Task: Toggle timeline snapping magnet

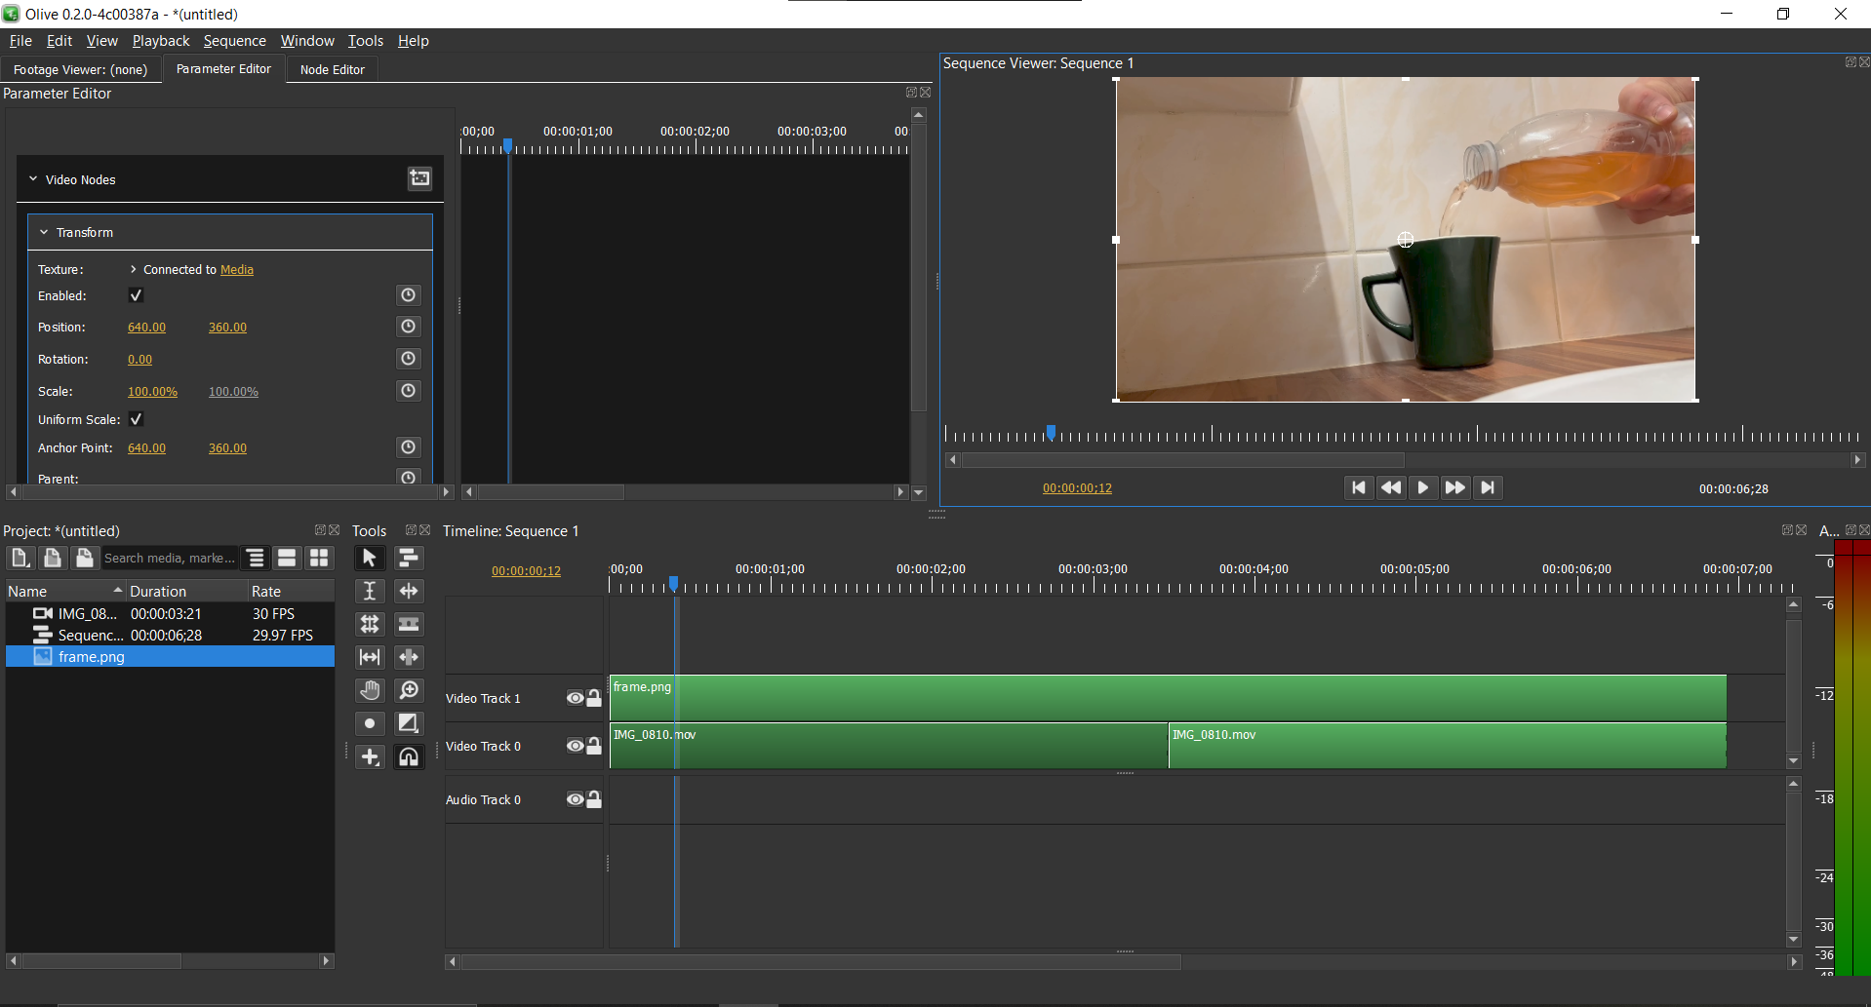Action: point(409,756)
